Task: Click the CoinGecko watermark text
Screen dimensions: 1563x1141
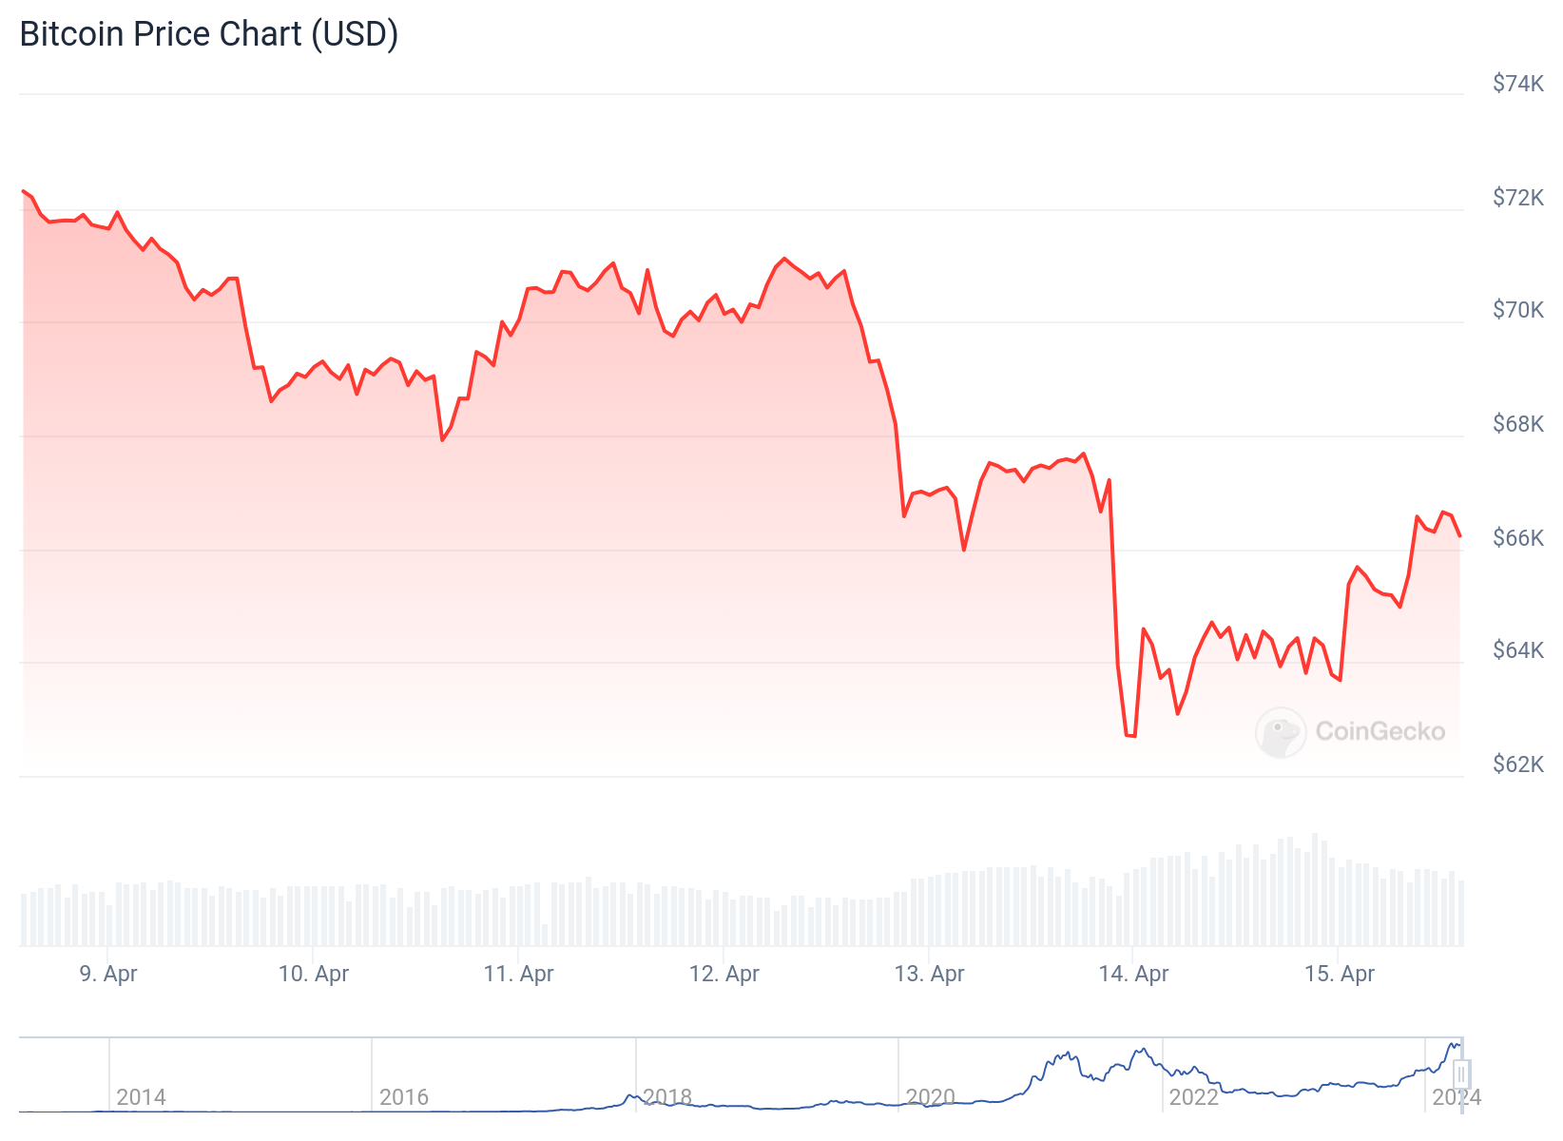Action: click(x=1380, y=731)
